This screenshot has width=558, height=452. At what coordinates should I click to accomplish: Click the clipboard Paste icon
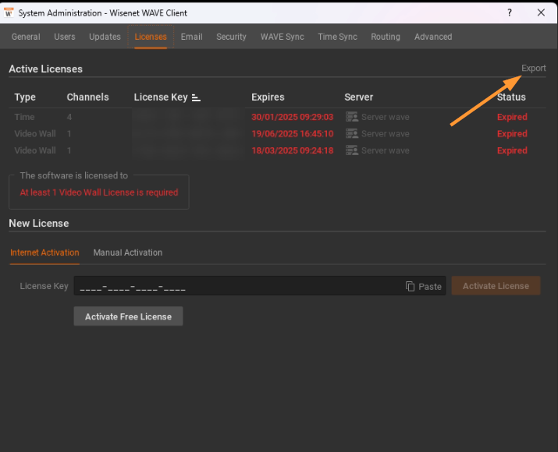411,286
